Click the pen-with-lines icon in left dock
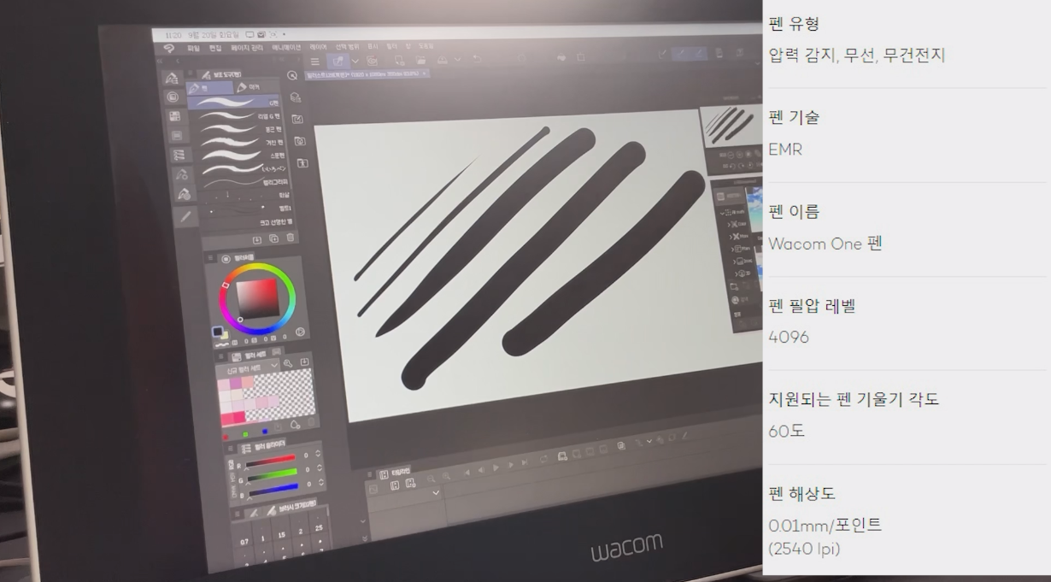 tap(172, 78)
